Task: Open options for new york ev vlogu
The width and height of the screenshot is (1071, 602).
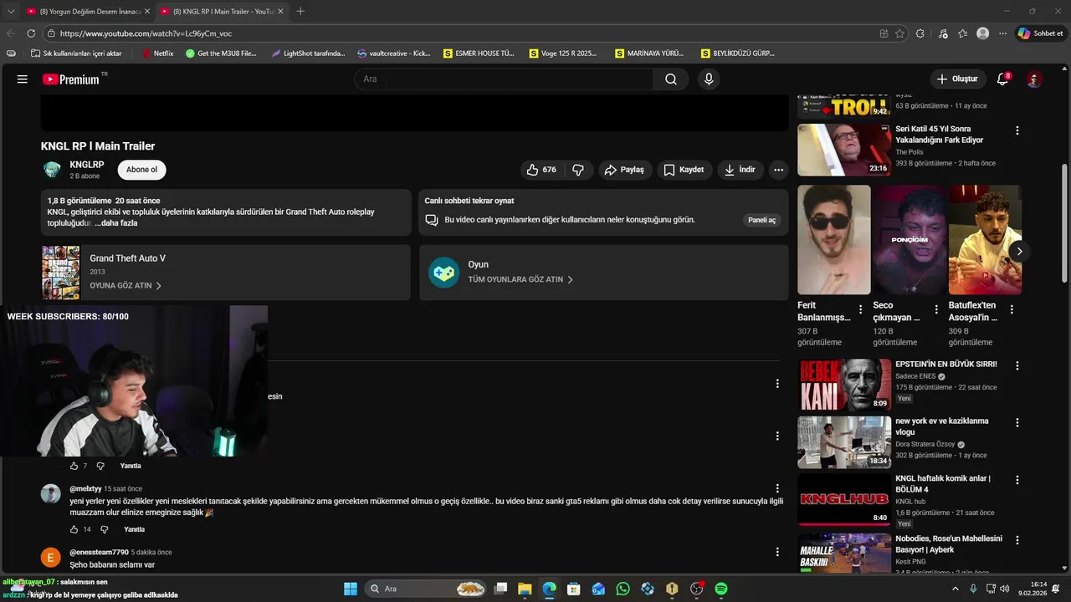Action: coord(1017,423)
